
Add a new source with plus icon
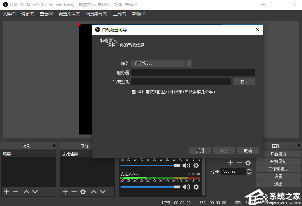point(65,192)
